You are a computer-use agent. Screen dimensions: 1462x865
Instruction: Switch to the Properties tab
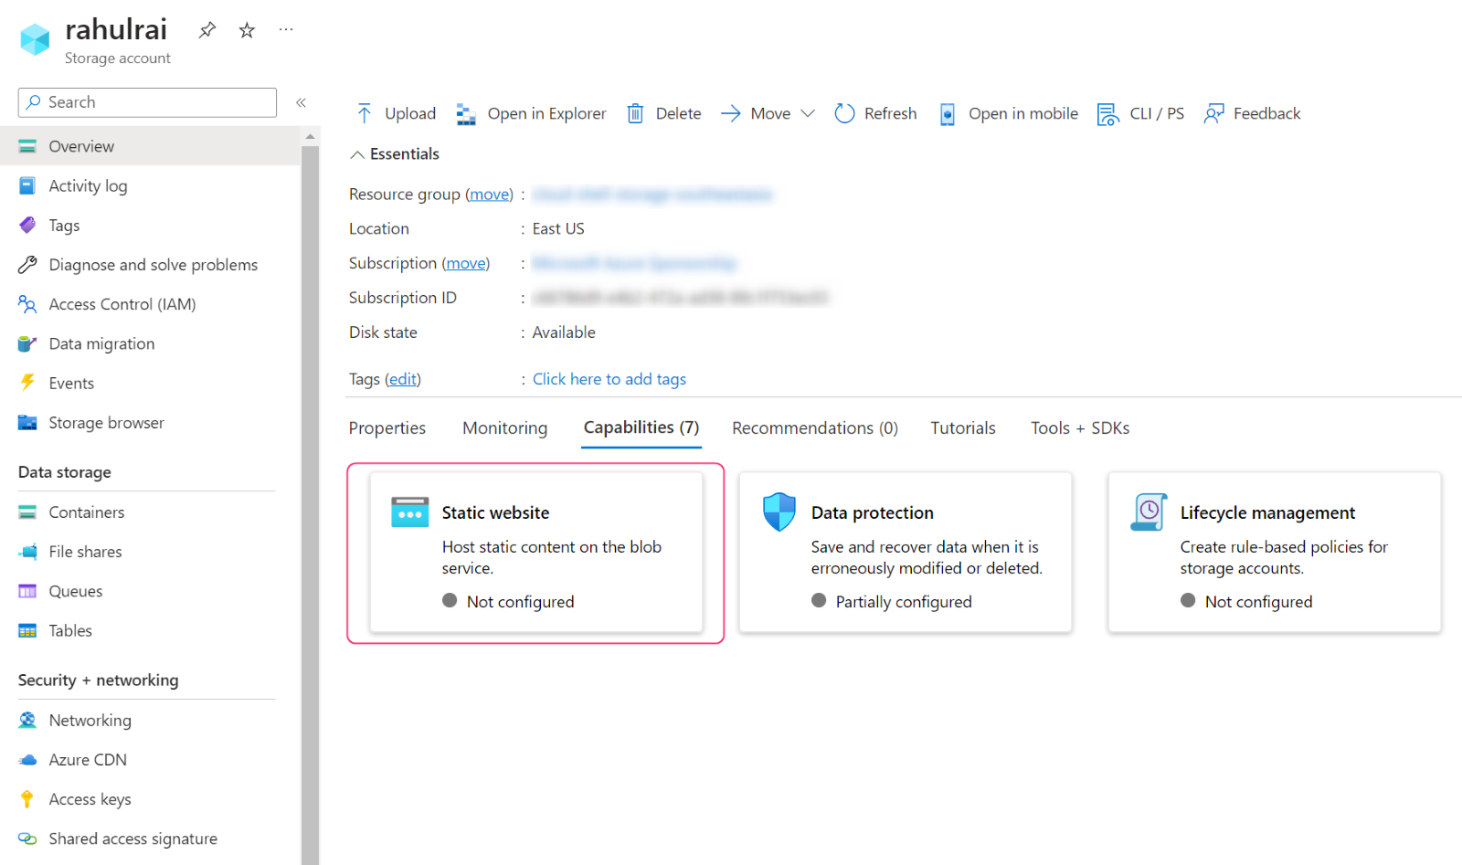387,428
